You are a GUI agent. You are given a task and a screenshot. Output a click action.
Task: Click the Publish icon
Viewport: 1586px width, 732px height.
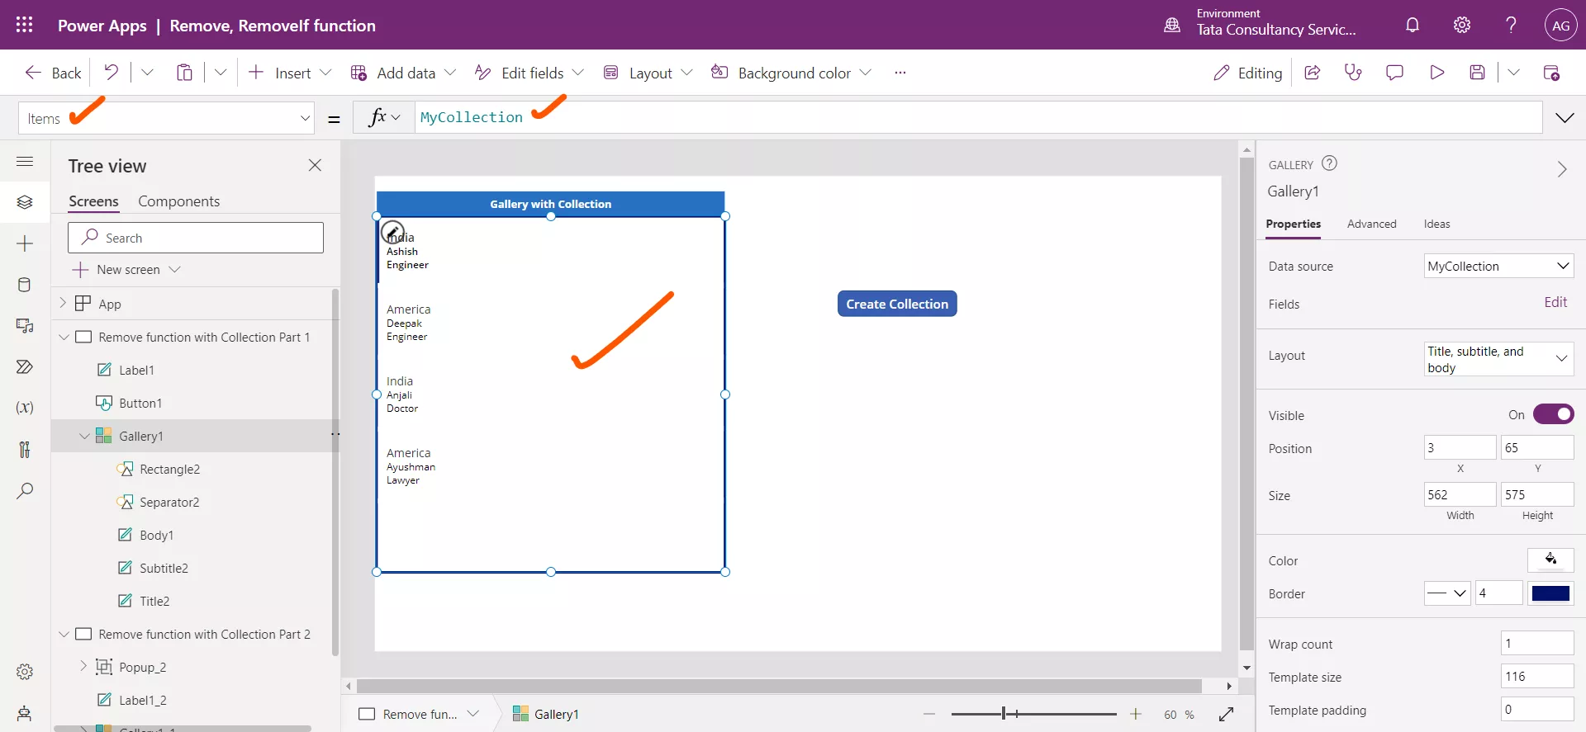click(x=1551, y=73)
